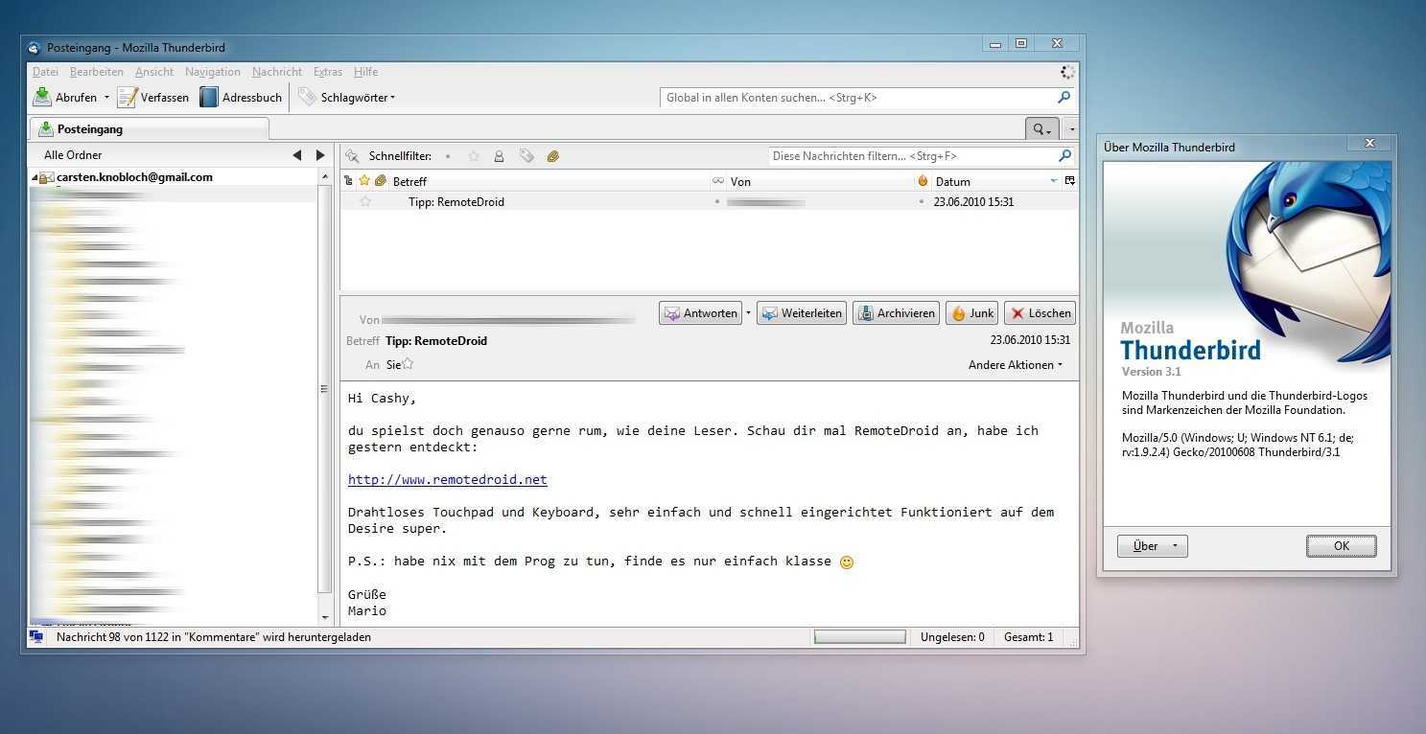The height and width of the screenshot is (734, 1426).
Task: Open the Adressbuch address book
Action: (241, 97)
